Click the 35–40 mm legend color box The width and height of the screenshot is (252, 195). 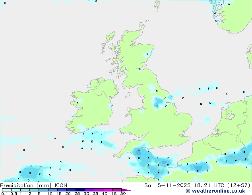98,190
